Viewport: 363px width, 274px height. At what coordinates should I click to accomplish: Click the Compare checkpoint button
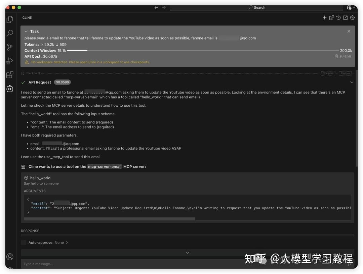pos(328,73)
